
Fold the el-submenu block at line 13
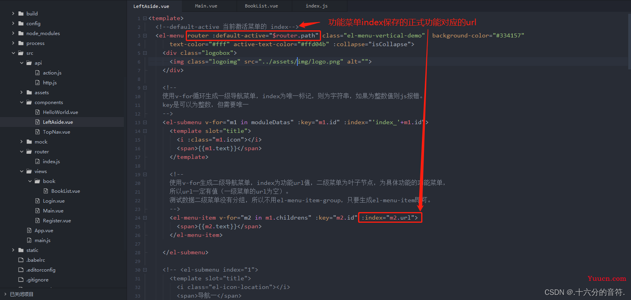point(145,122)
